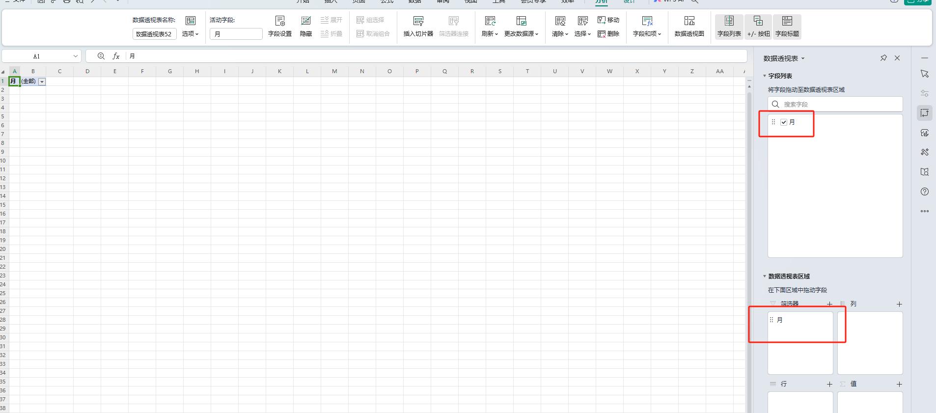Click the 折叠 collapse field button
This screenshot has height=413, width=936.
(331, 34)
